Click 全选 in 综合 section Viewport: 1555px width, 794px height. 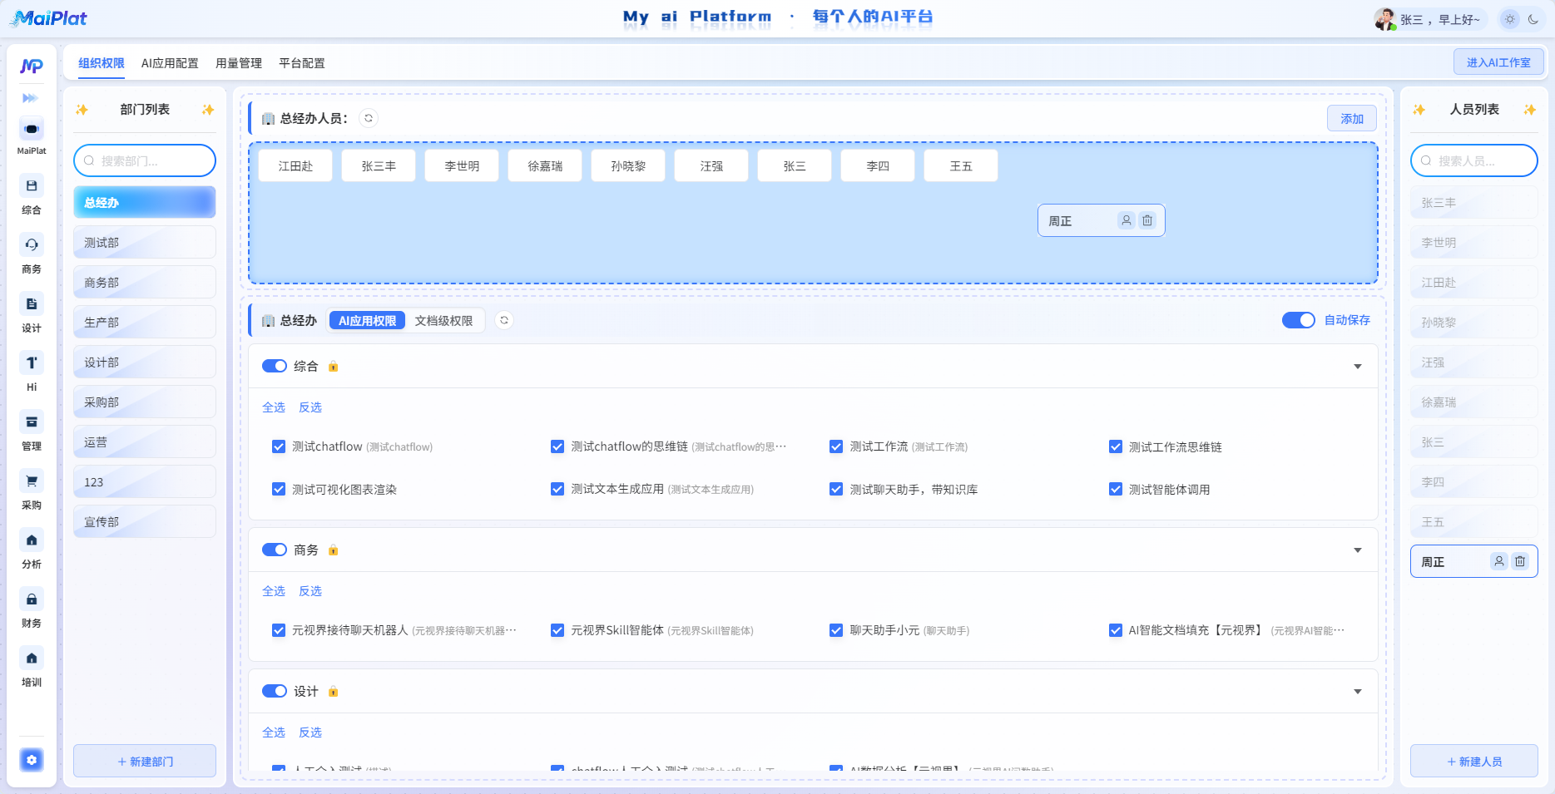pyautogui.click(x=274, y=407)
